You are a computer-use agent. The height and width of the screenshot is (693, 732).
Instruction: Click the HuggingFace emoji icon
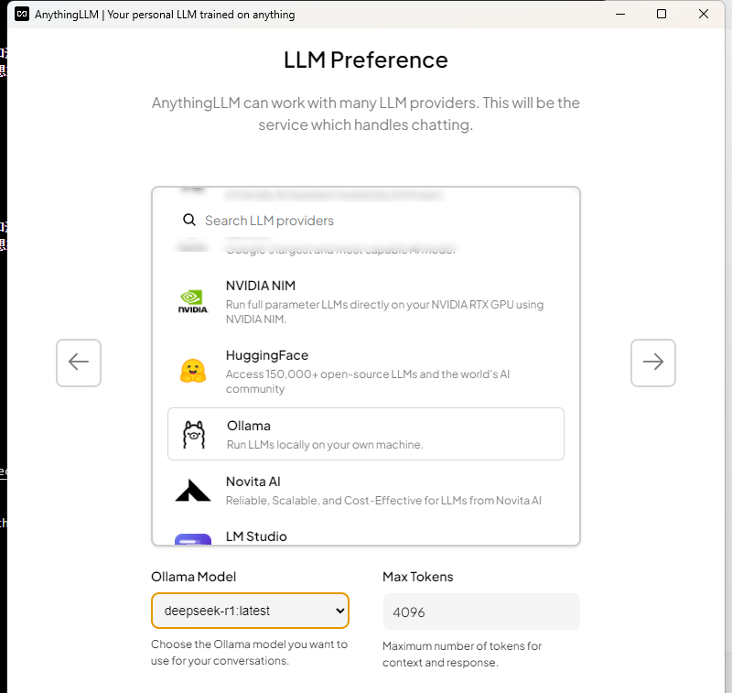pos(193,372)
